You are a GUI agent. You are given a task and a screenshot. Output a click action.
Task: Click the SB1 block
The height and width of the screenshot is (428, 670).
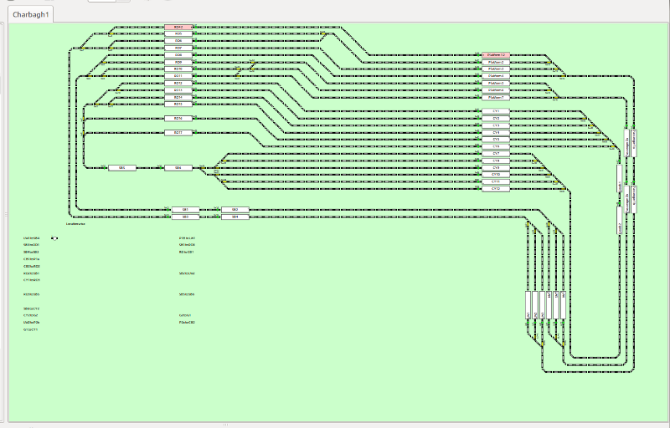point(185,210)
